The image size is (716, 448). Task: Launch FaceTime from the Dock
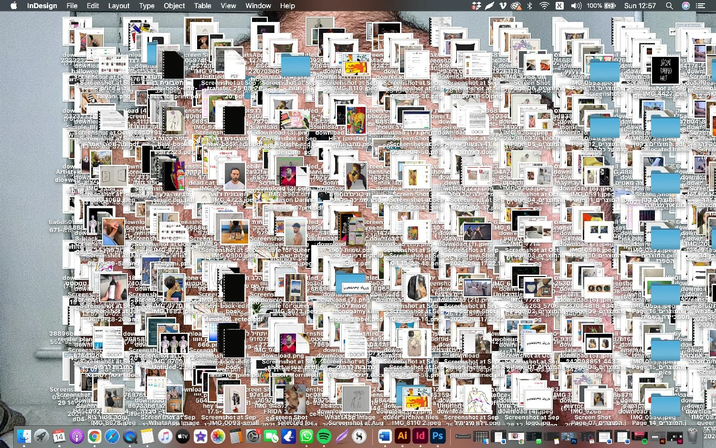click(x=271, y=436)
